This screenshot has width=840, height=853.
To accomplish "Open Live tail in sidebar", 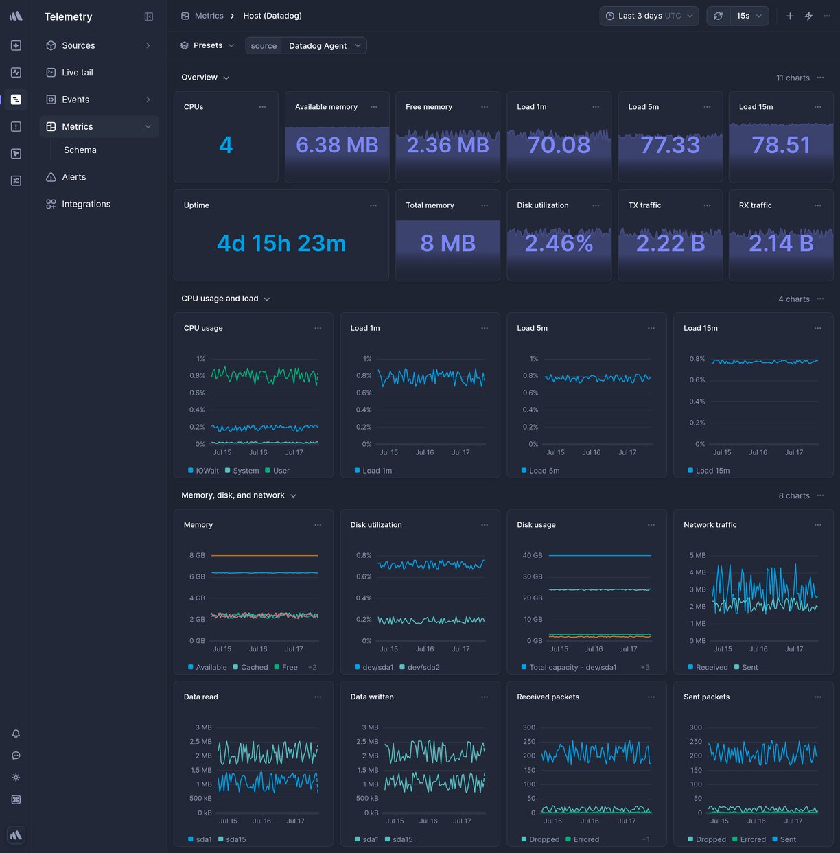I will click(x=99, y=72).
